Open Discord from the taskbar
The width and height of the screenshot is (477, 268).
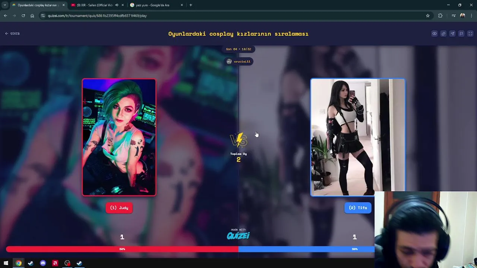tap(43, 263)
